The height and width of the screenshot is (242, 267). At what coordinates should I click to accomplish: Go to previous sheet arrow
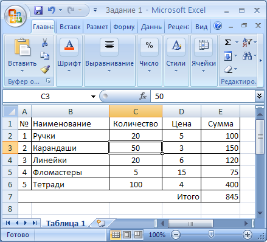pos(17,223)
